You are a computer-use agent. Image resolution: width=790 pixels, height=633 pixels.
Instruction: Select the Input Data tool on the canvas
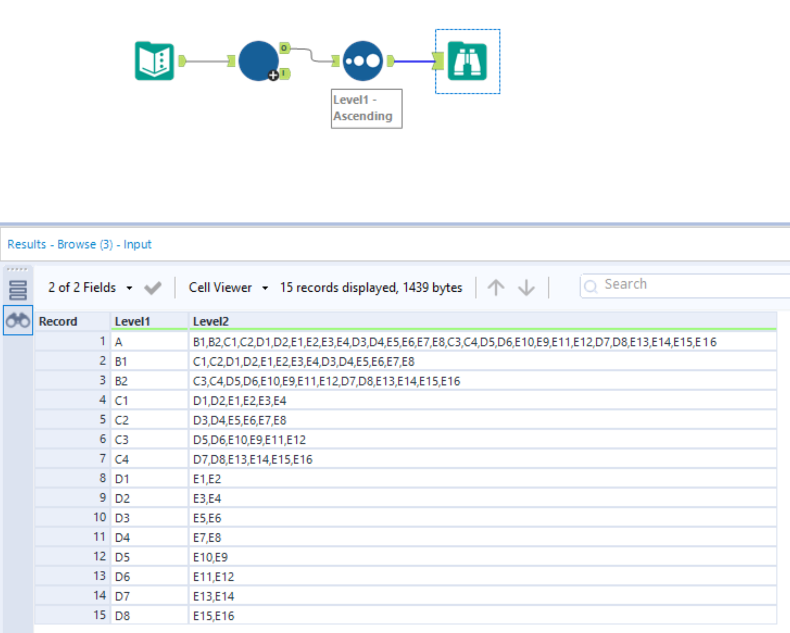click(x=155, y=62)
